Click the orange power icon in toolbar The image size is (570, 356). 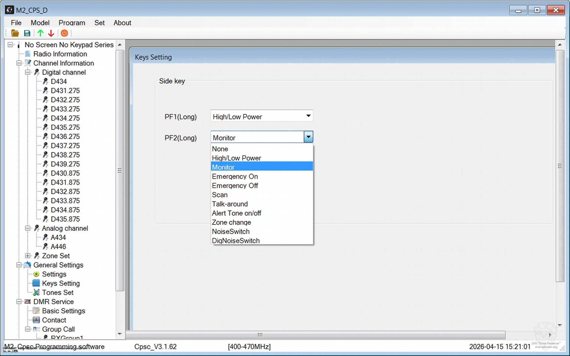(64, 33)
